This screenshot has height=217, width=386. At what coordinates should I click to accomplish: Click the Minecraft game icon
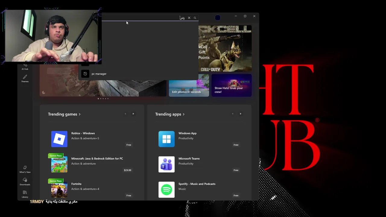(59, 164)
